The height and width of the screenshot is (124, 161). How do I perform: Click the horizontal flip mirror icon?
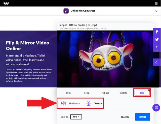pos(63,103)
